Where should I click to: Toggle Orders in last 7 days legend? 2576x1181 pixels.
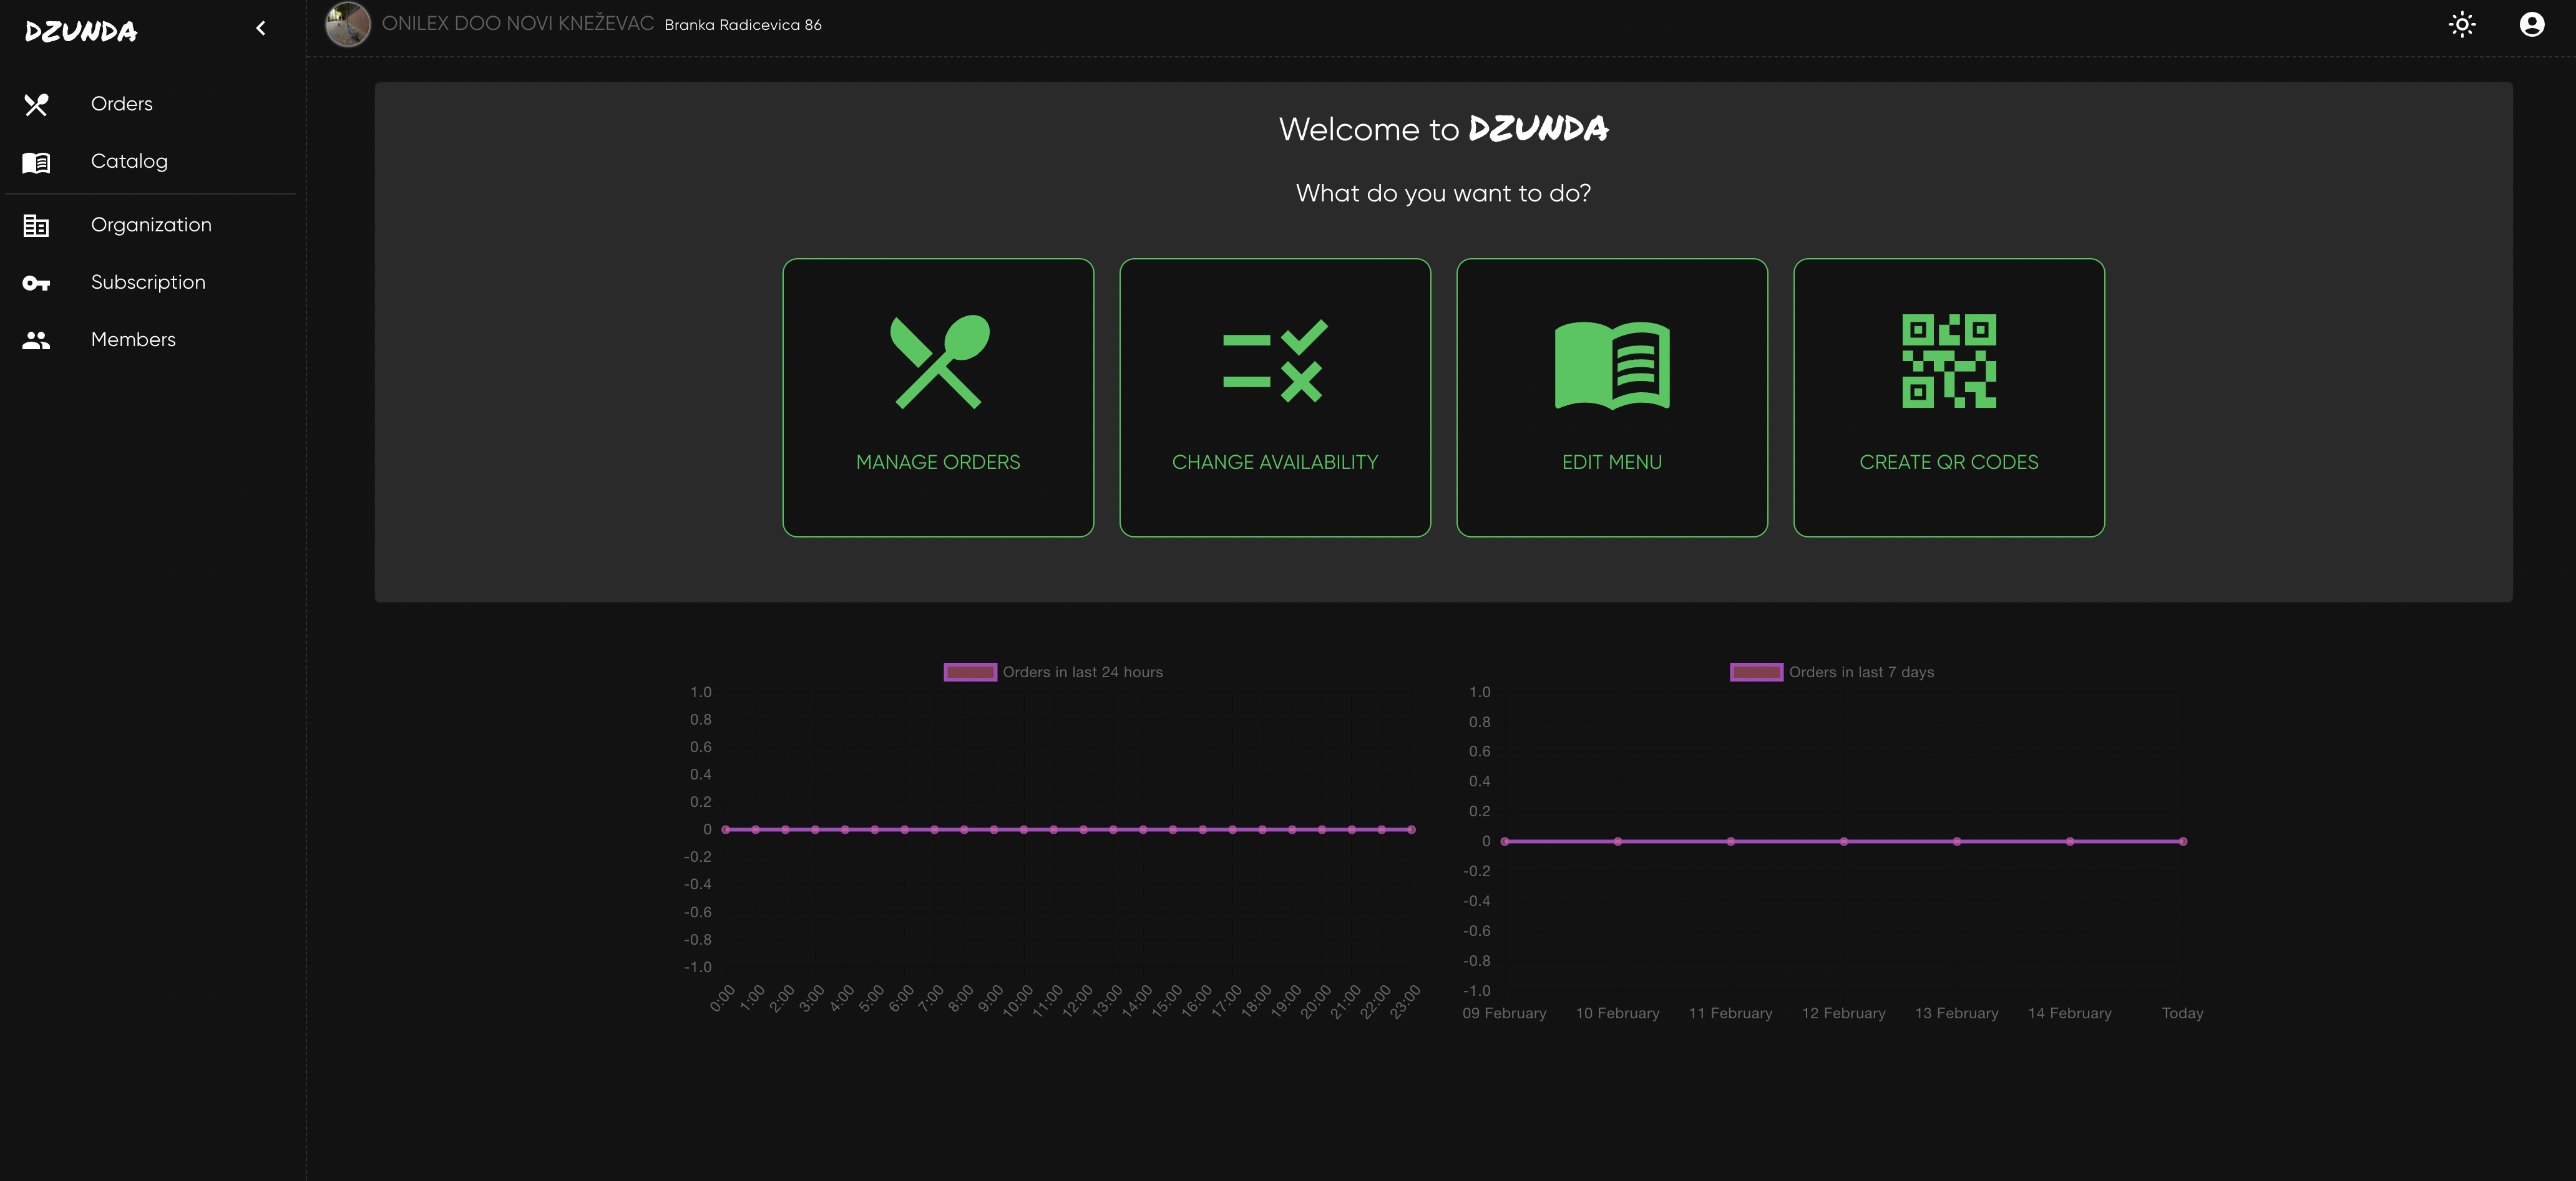pyautogui.click(x=1860, y=672)
